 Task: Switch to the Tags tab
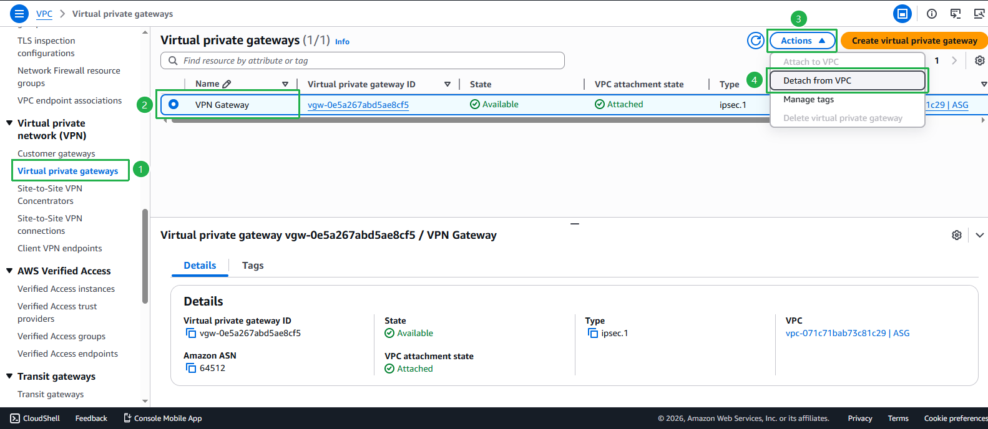(x=253, y=265)
